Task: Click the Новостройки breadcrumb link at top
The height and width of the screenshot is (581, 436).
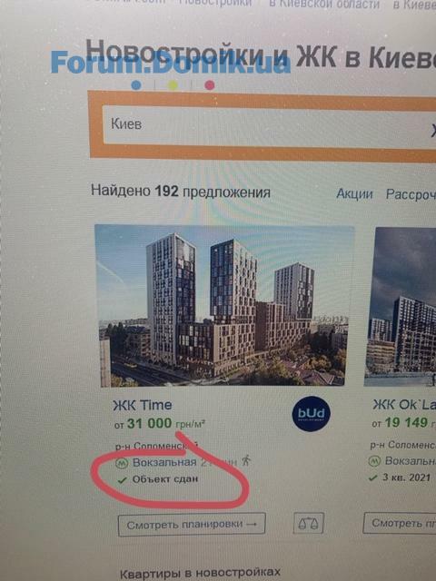Action: point(215,3)
